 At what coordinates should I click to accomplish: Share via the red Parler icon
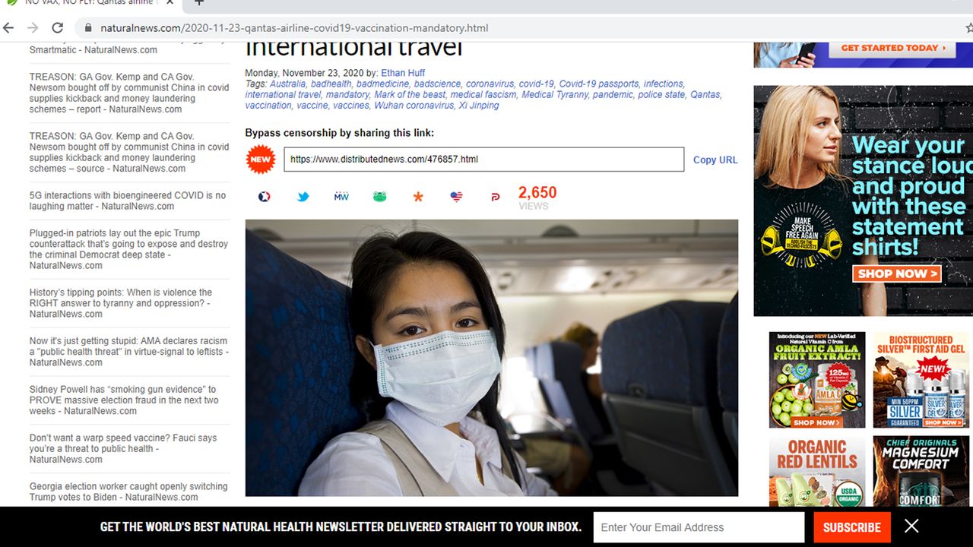[495, 197]
